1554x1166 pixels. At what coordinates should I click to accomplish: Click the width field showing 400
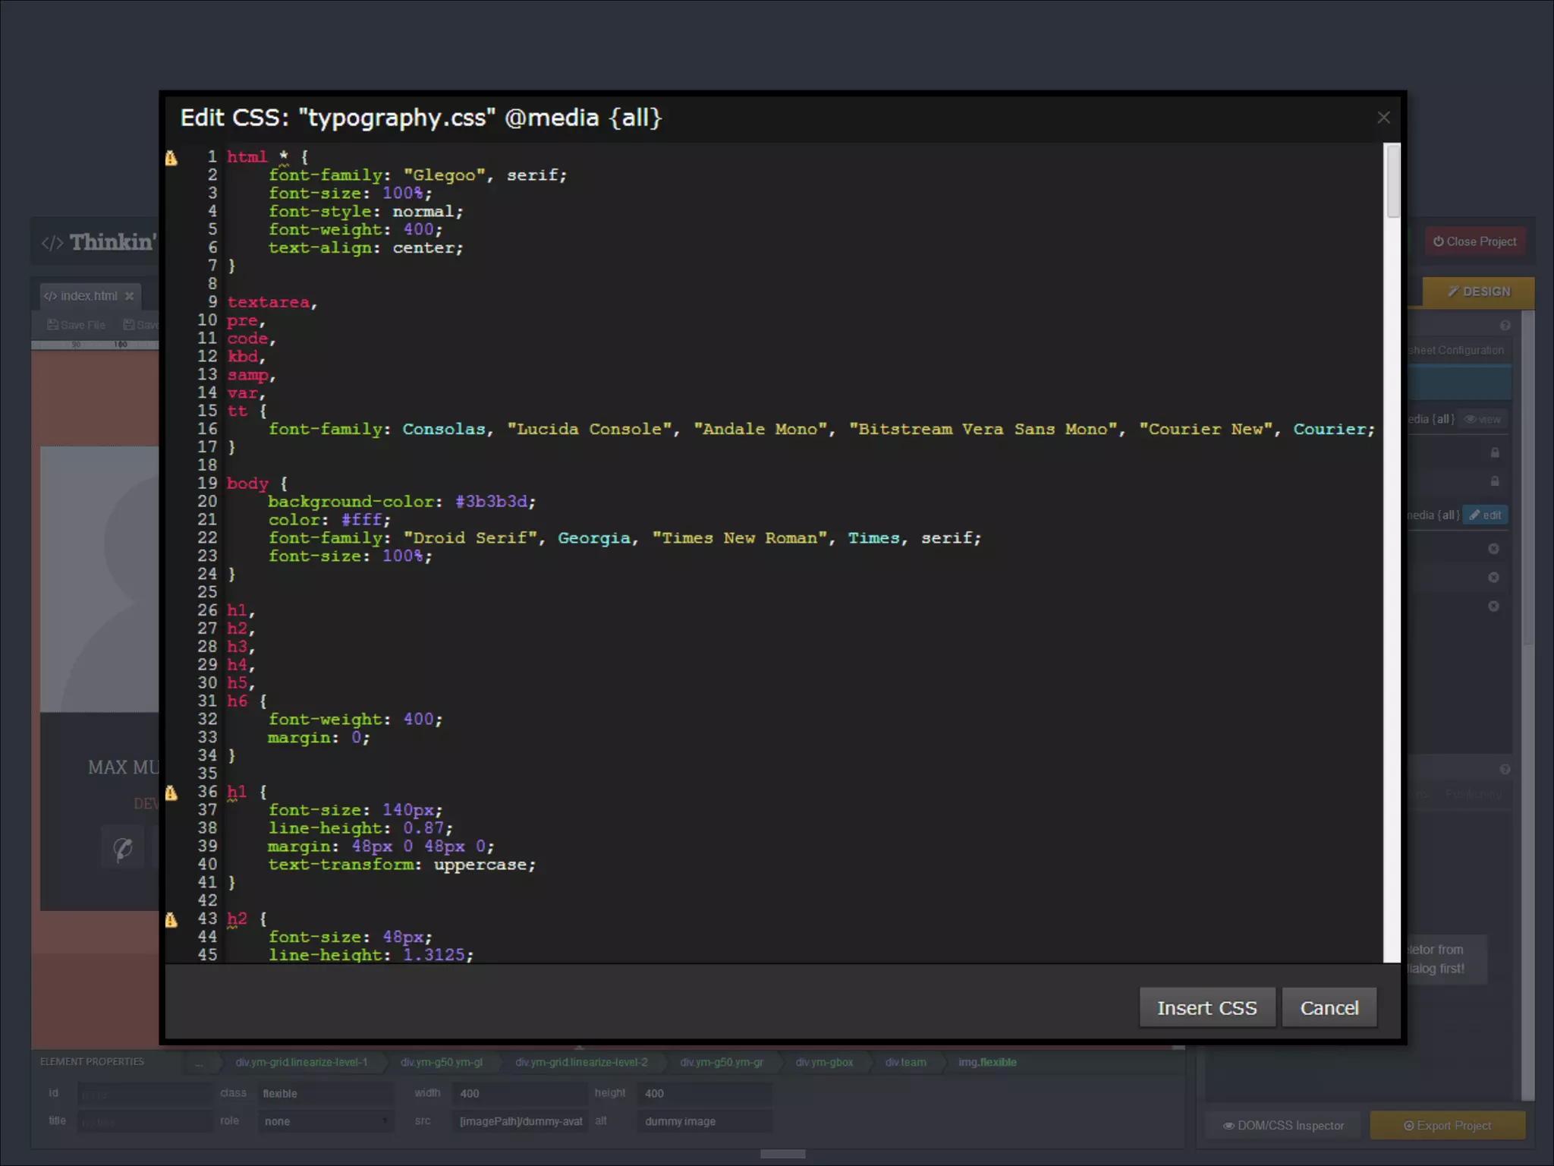(x=521, y=1094)
